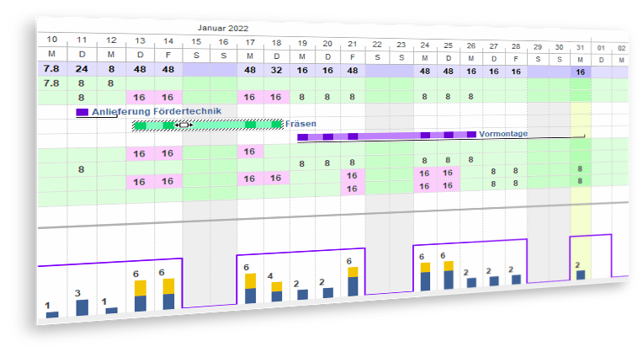Click the purple-row 48 total on day 13

[140, 69]
